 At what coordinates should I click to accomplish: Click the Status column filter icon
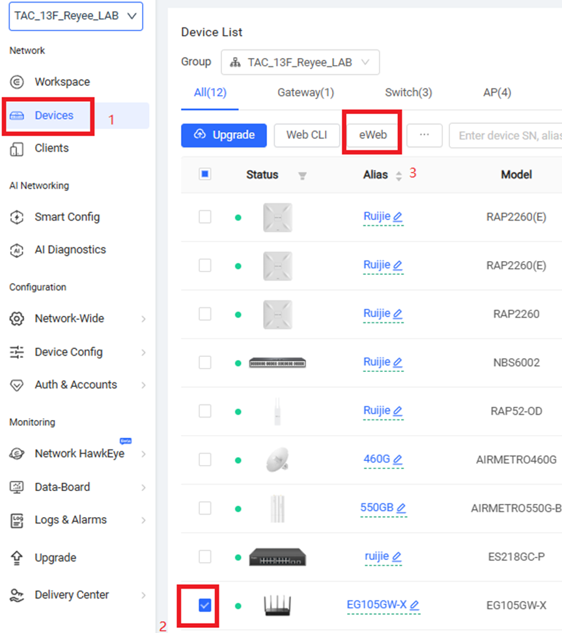(302, 176)
